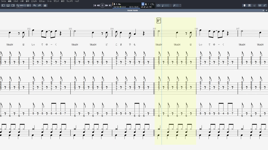
Task: Undo the last action
Action: point(35,6)
